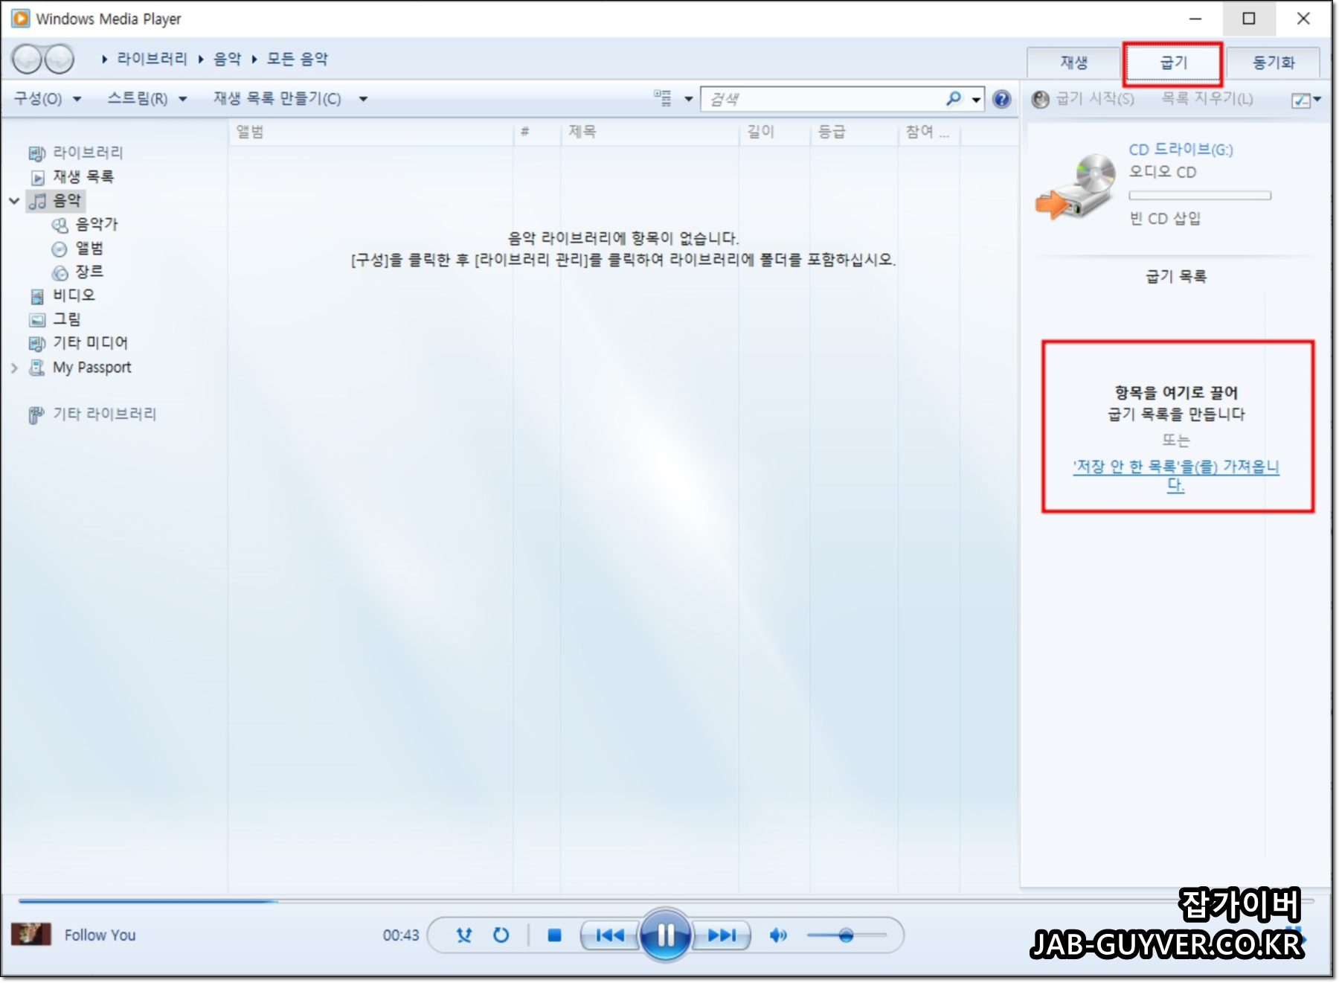Screen dimensions: 1339x983
Task: Open the view options dropdown arrow
Action: click(689, 99)
